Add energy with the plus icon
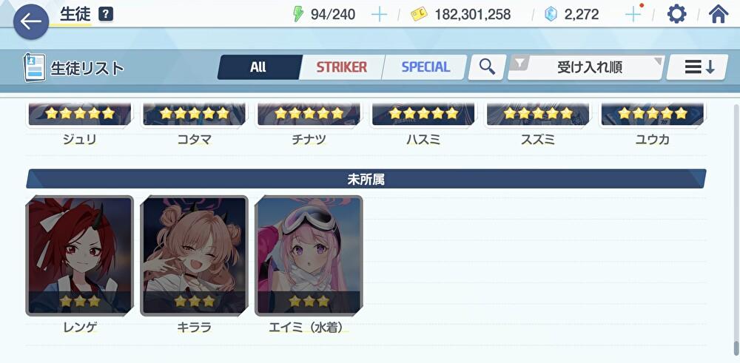 click(379, 15)
